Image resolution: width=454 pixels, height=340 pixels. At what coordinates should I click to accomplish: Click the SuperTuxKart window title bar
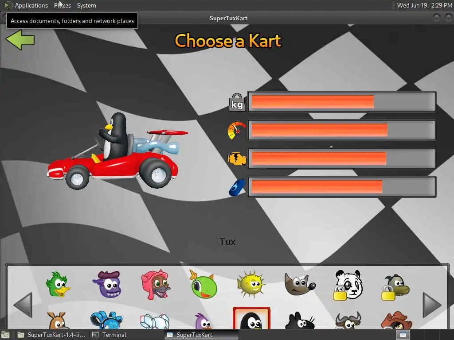coord(228,18)
